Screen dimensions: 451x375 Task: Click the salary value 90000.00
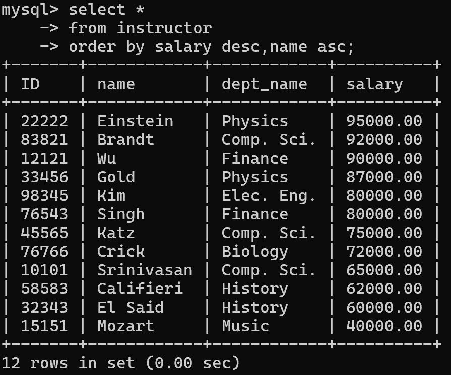tap(384, 158)
